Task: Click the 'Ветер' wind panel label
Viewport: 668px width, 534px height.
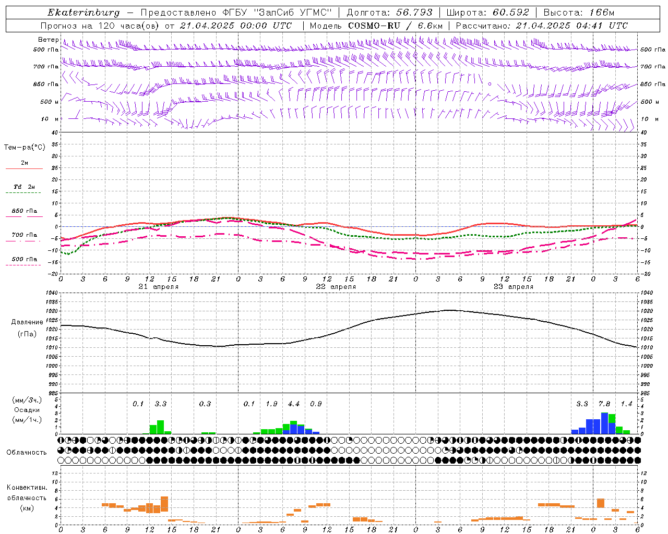Action: pyautogui.click(x=49, y=40)
